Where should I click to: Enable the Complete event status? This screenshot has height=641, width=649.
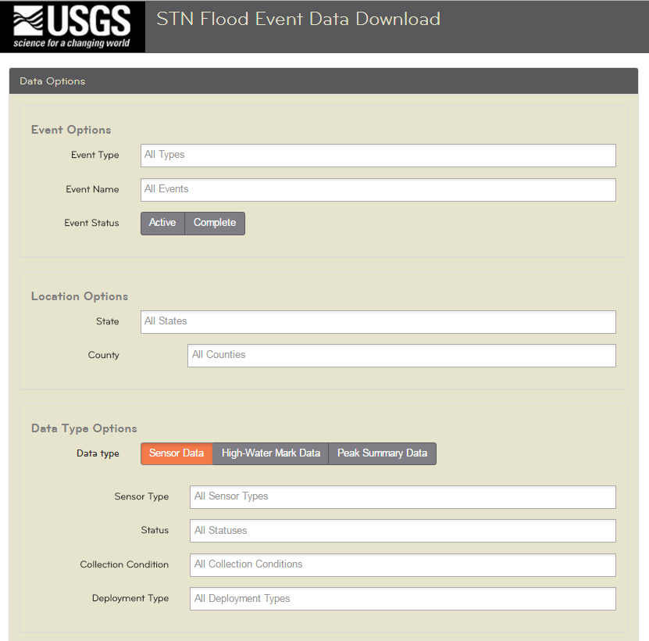[x=214, y=223]
